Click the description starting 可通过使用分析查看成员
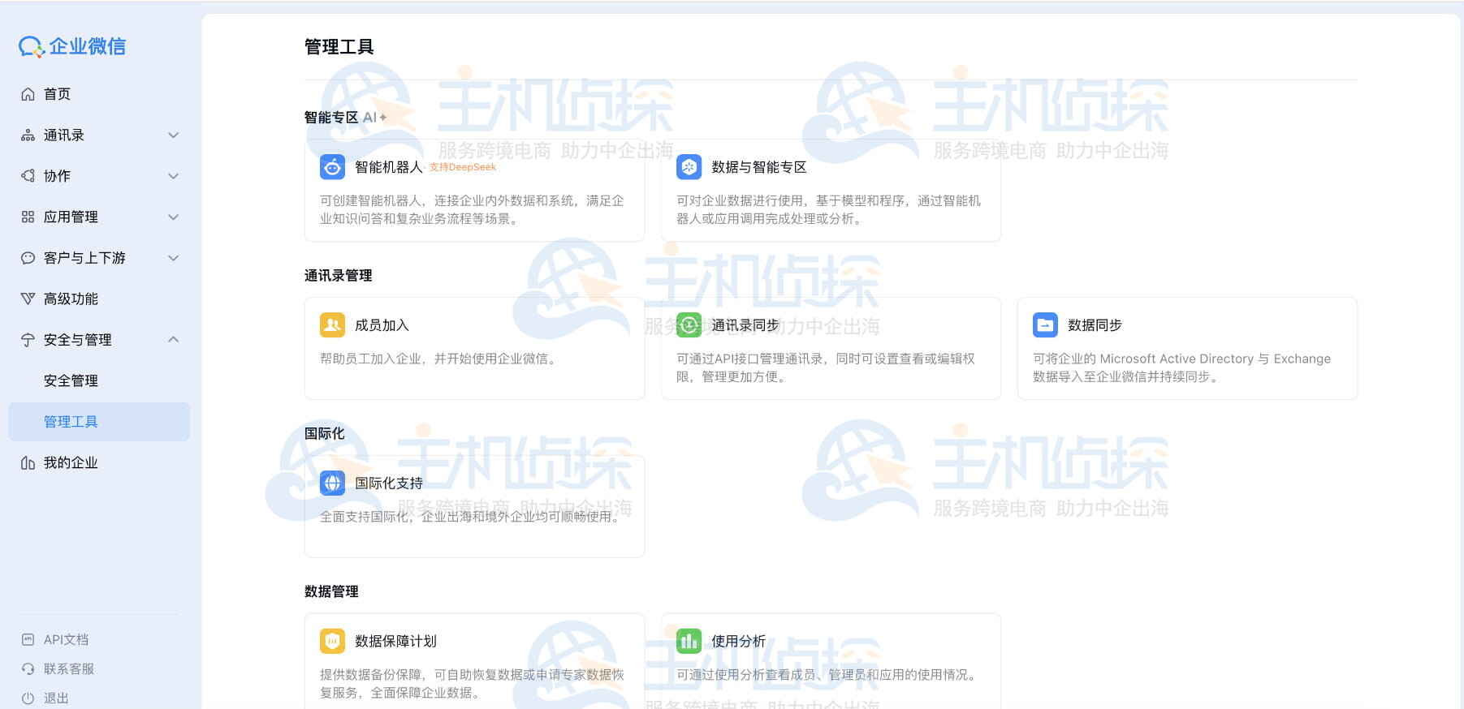Screen dimensions: 1464x709 click(828, 675)
